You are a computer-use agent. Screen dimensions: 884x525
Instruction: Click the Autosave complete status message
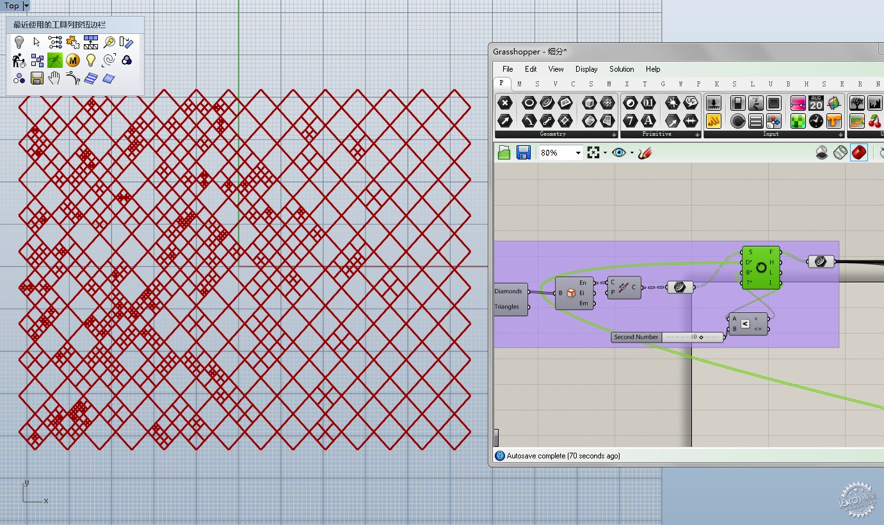pos(563,456)
